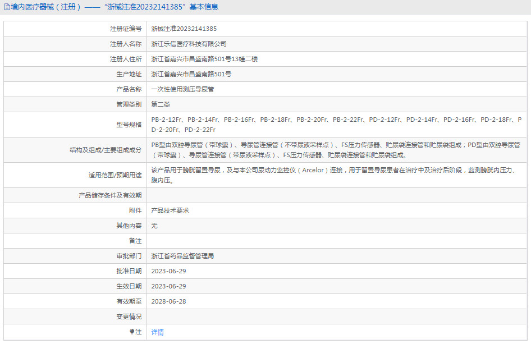531x344 pixels.
Task: Open the 详情 link
Action: (x=158, y=332)
